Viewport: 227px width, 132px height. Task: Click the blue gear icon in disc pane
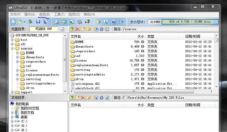pos(102,29)
